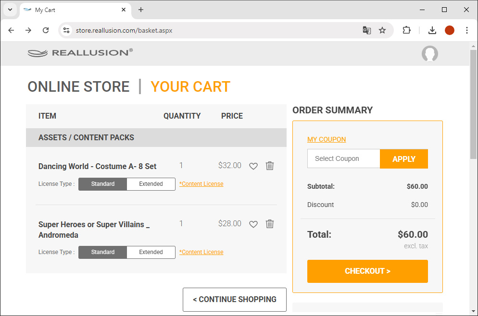Screen dimensions: 478x316
Task: Expand the tab search chevron in title bar
Action: (x=10, y=10)
